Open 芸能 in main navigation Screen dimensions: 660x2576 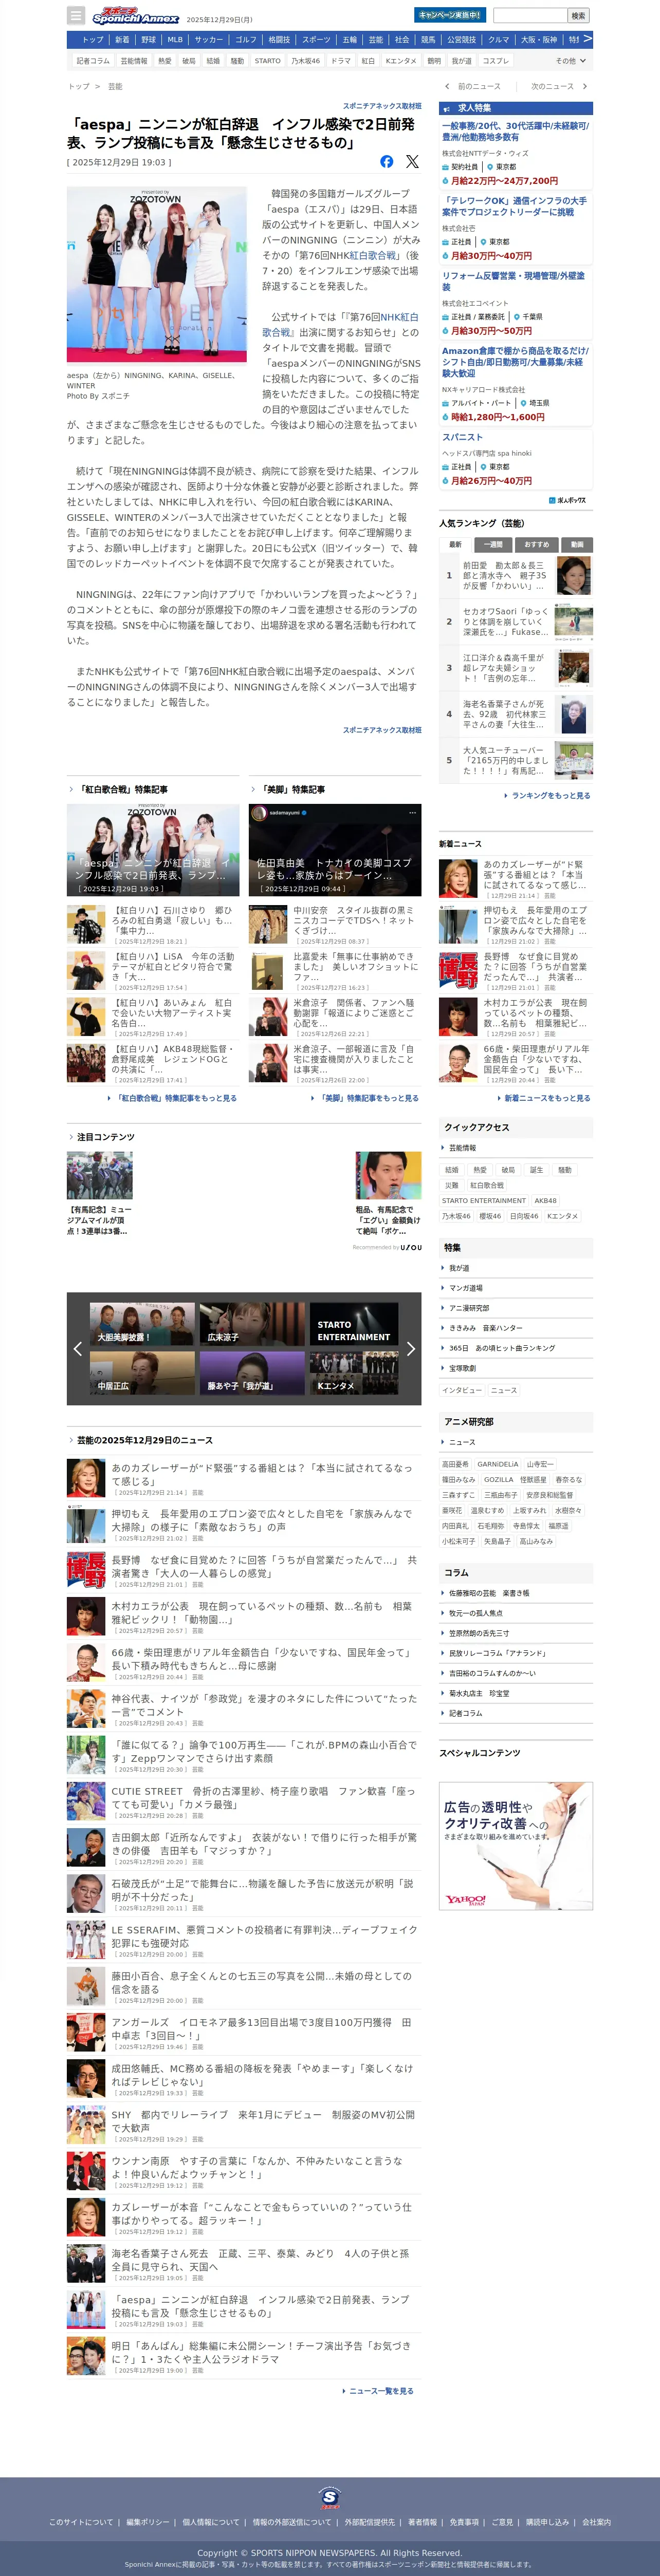376,40
